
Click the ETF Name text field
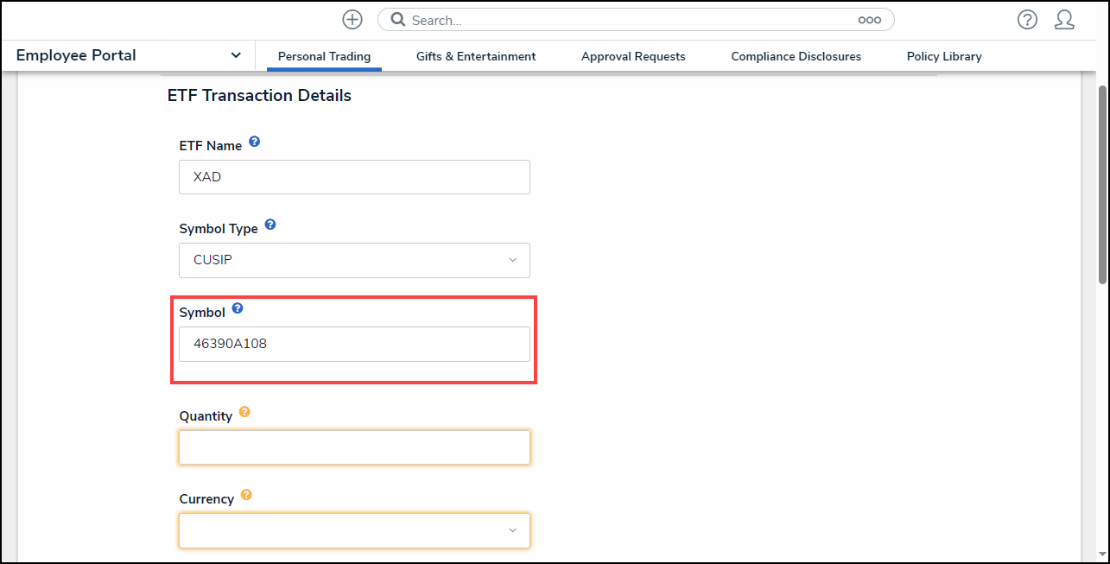point(354,177)
